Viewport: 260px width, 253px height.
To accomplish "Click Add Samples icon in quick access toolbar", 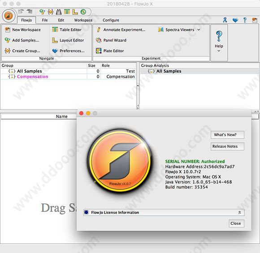I will click(x=42, y=12).
